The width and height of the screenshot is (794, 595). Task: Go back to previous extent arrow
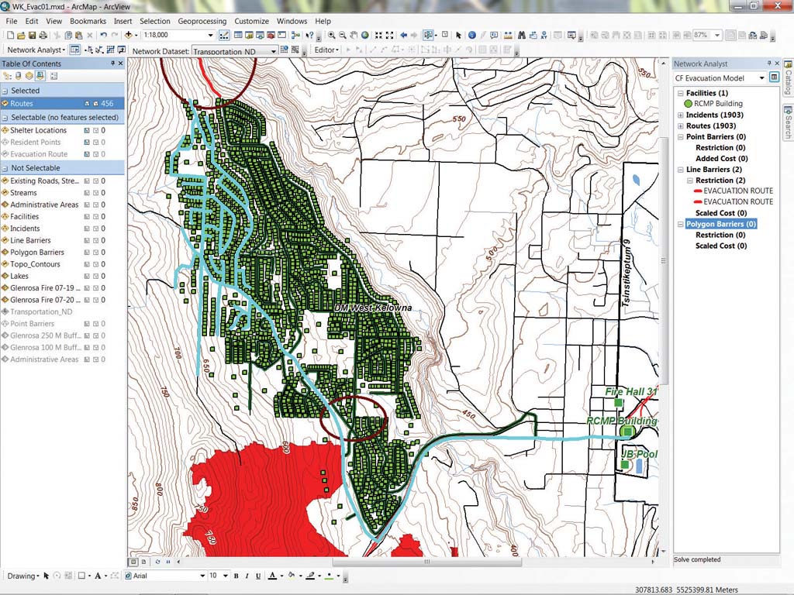pos(403,35)
